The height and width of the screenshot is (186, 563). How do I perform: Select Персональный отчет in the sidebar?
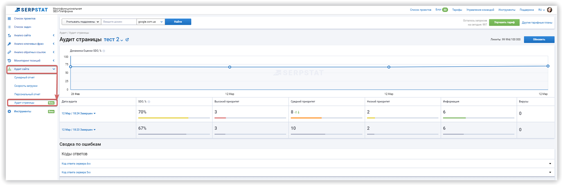pyautogui.click(x=27, y=94)
